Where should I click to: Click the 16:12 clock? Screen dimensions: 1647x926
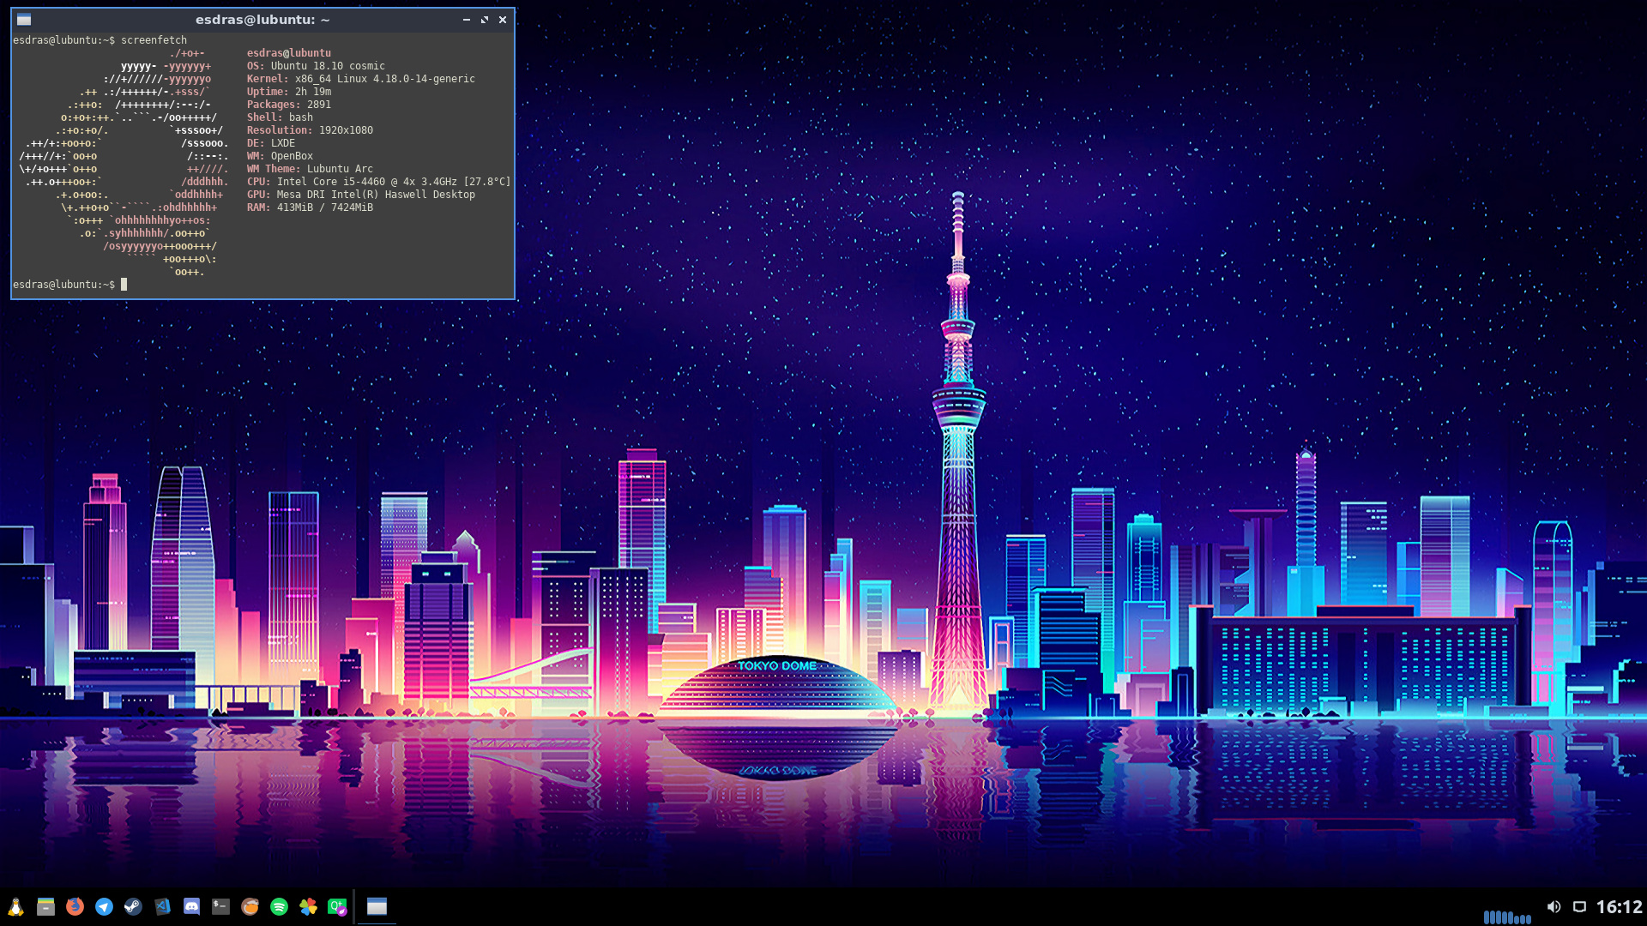tap(1619, 907)
